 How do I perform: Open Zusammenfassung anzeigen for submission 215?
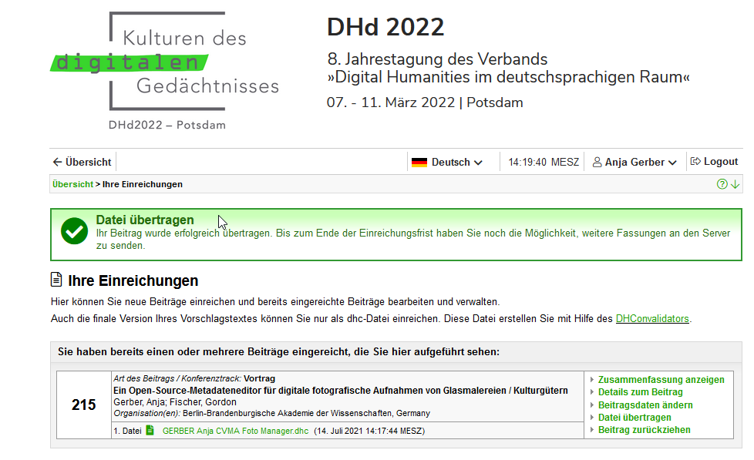click(x=661, y=380)
